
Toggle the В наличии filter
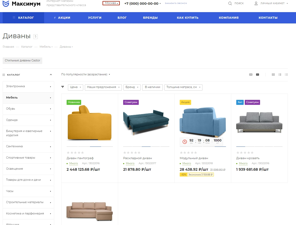(x=152, y=87)
